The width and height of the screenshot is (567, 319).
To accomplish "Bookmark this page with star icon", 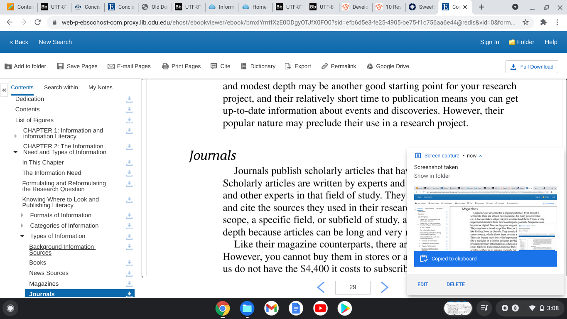I will point(525,22).
